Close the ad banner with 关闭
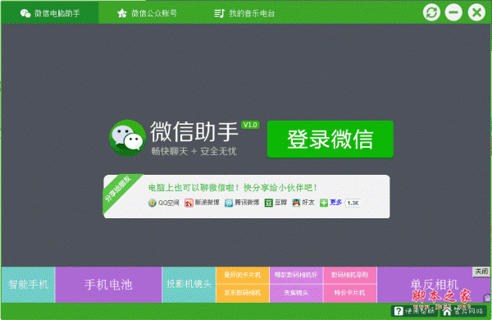Screen dimensions: 492x320 point(481,272)
